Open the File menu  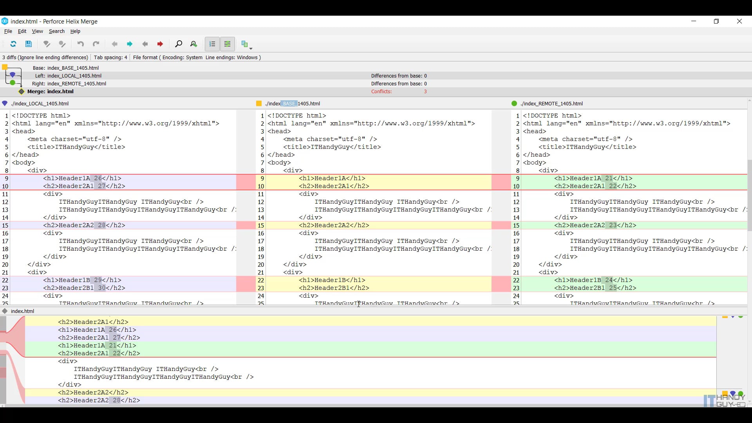tap(8, 31)
